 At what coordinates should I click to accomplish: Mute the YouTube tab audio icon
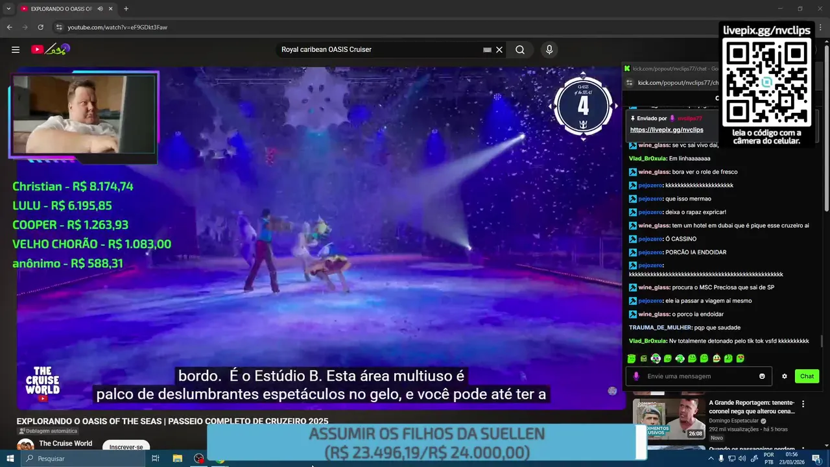tap(100, 9)
